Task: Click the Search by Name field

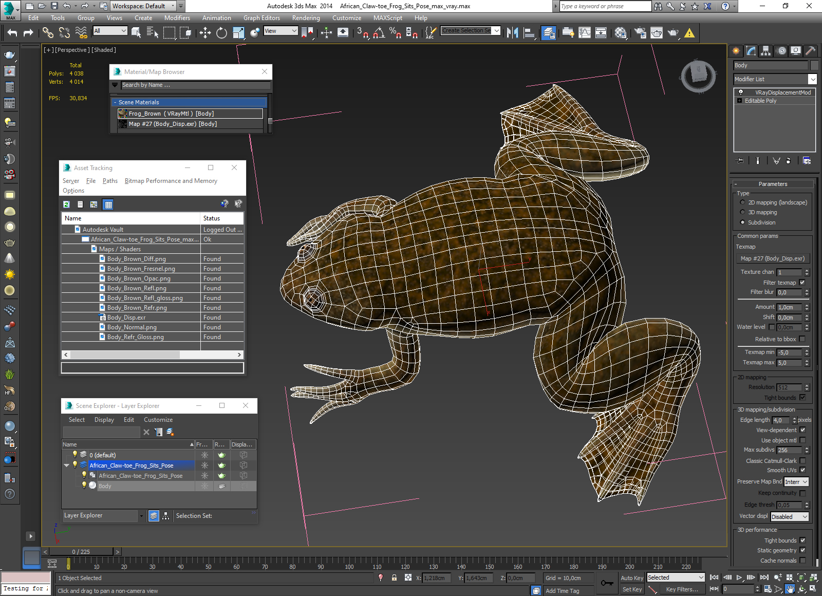Action: (196, 85)
